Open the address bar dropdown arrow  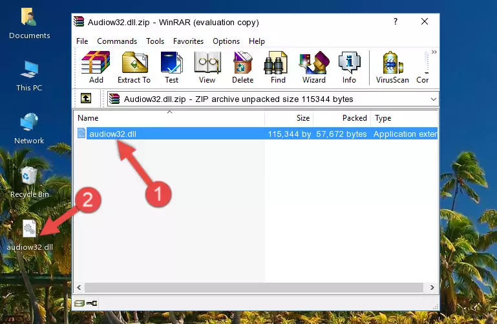pyautogui.click(x=433, y=99)
